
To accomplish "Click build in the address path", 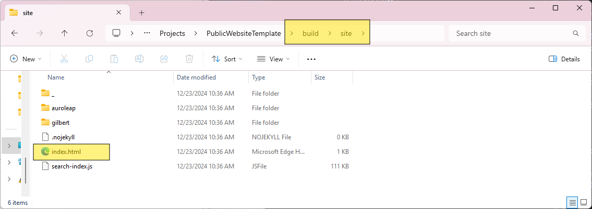I will click(x=310, y=33).
